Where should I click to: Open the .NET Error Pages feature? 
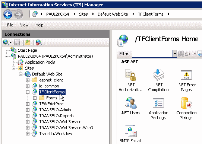tap(186, 80)
